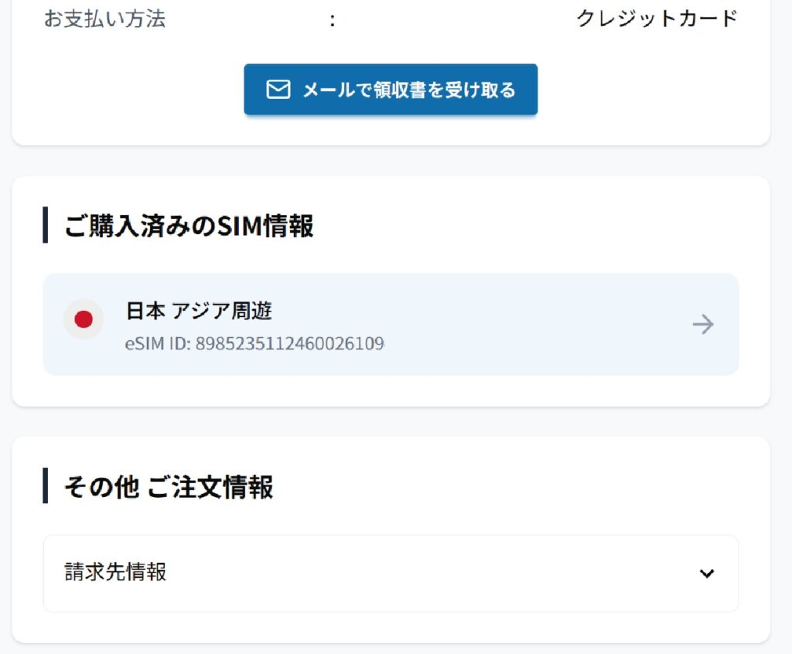Open the 日本 アジア周遊 SIM details

[x=391, y=324]
